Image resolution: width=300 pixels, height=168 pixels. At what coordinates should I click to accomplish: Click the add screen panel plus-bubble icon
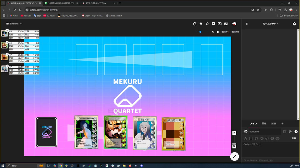click(x=213, y=24)
